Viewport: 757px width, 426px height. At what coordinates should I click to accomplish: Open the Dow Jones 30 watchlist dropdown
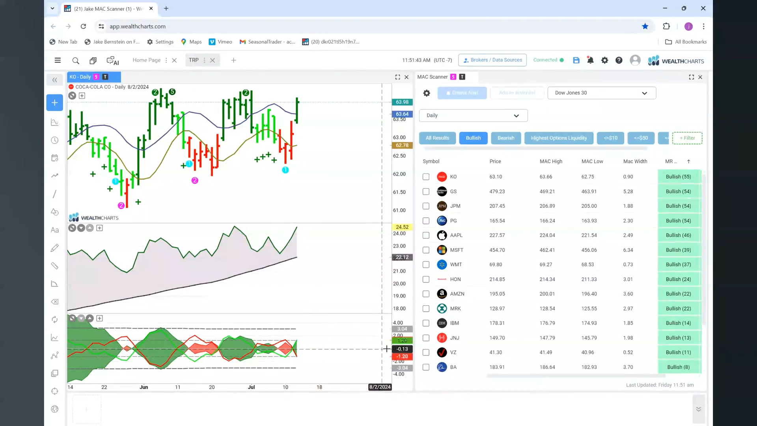(x=602, y=93)
